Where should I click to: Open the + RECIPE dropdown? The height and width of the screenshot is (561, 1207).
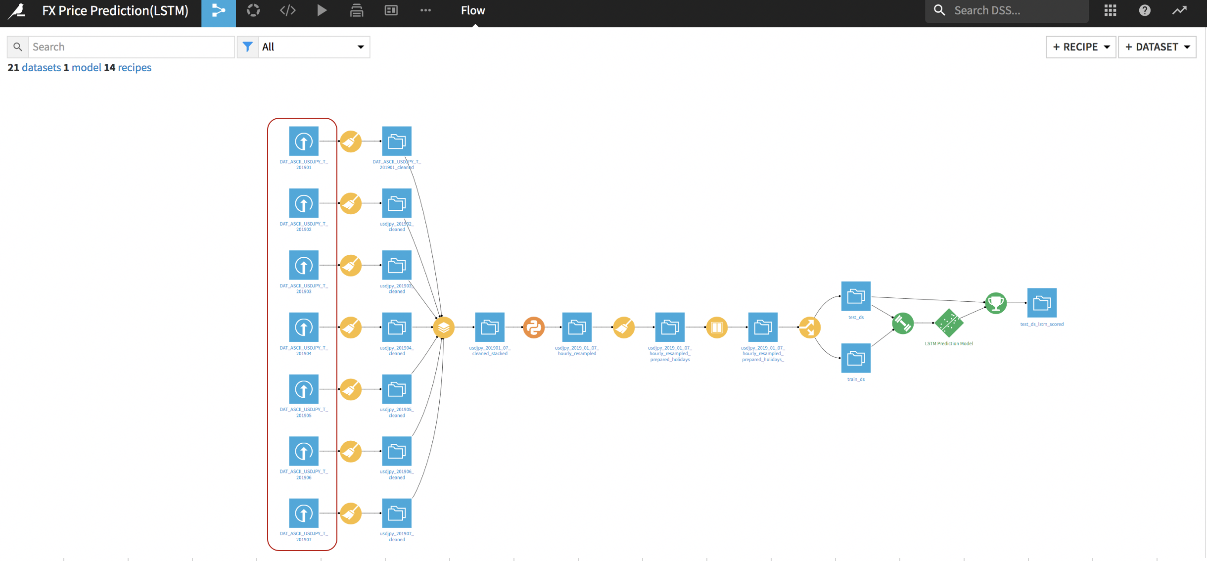coord(1081,47)
